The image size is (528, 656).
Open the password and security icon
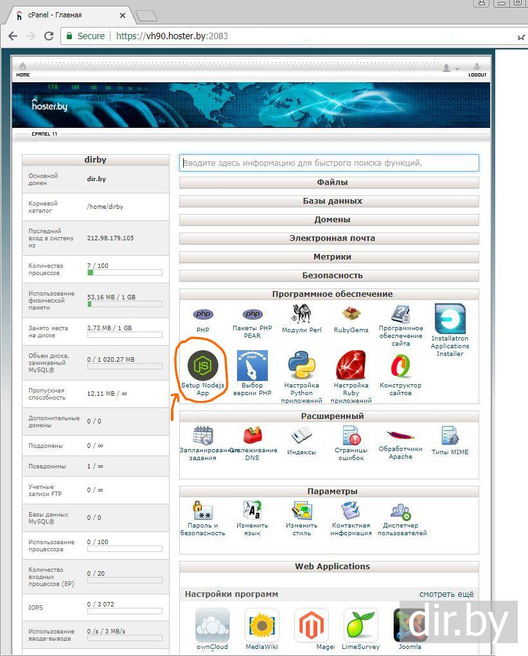click(203, 511)
